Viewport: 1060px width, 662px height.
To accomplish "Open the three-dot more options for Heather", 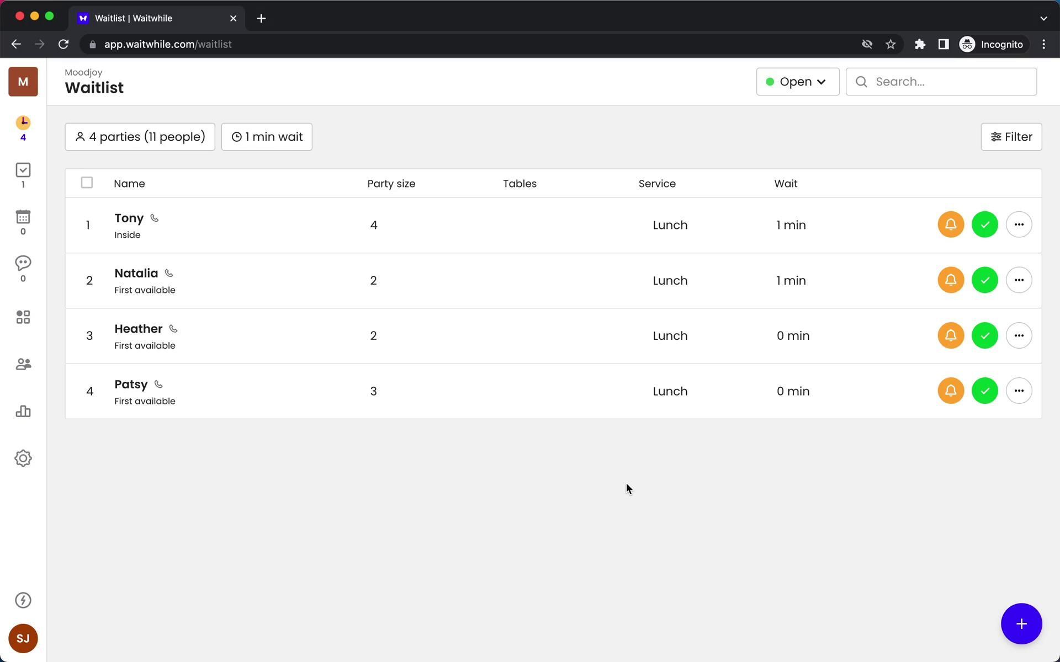I will click(x=1019, y=335).
